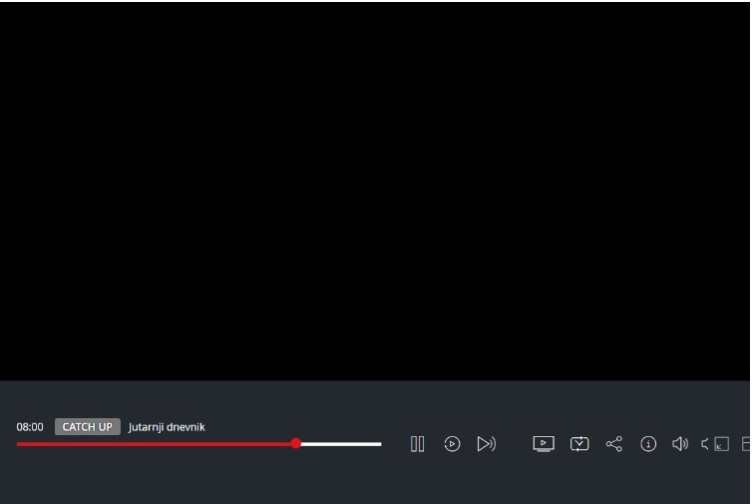Image resolution: width=753 pixels, height=504 pixels.
Task: Open the catch-up replay schedule icon
Action: (x=579, y=444)
